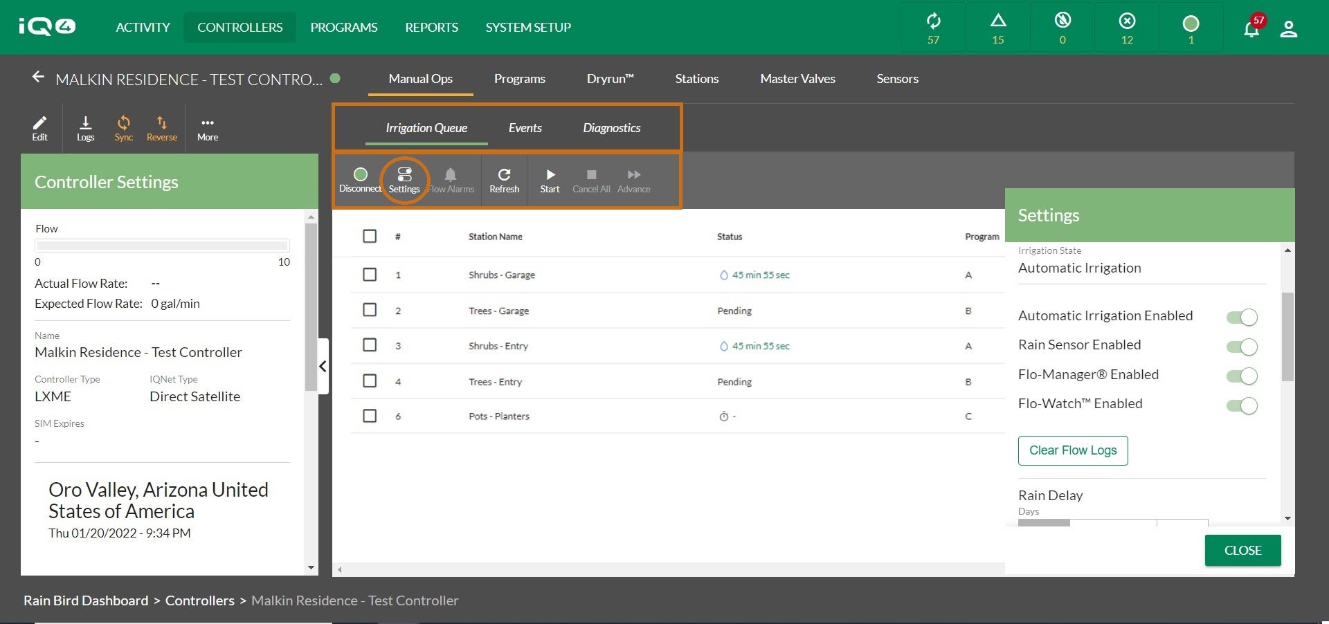This screenshot has width=1329, height=624.
Task: Open the connected controllers counter showing 1
Action: [x=1191, y=28]
